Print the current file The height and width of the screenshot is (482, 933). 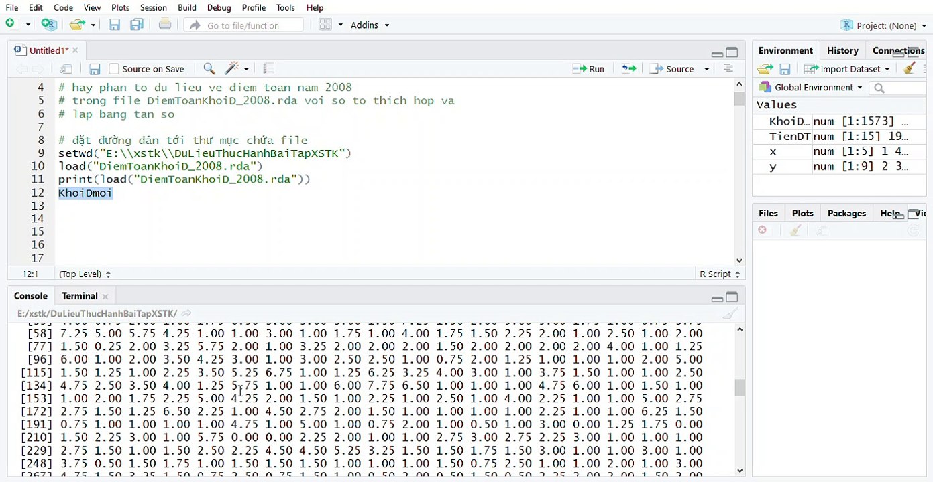pos(165,25)
